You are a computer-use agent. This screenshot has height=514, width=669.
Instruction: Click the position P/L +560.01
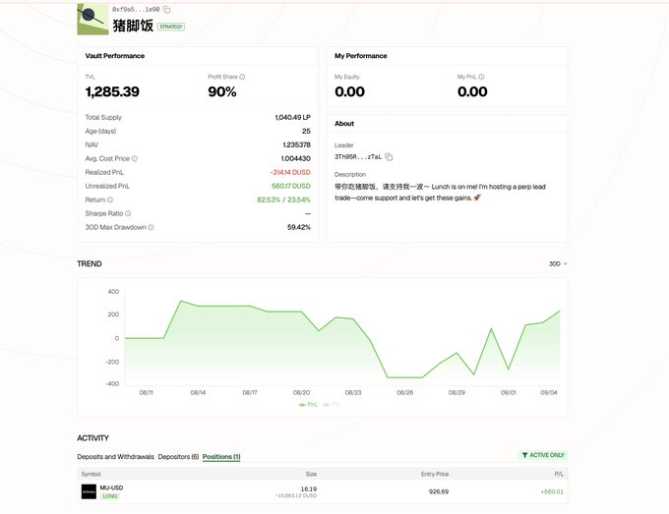click(x=552, y=491)
